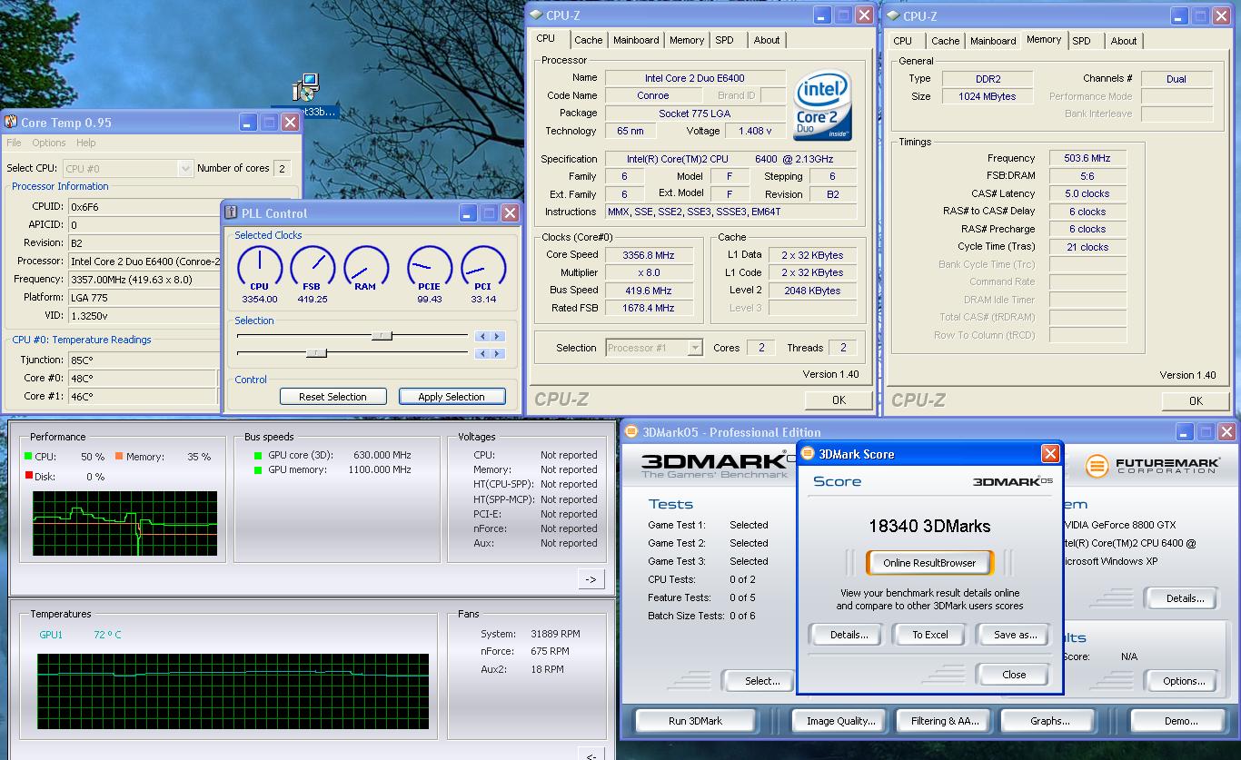Click the Apply Selection button
The height and width of the screenshot is (760, 1241).
click(x=451, y=397)
